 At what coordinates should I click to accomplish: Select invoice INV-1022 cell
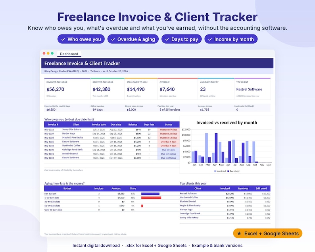click(x=49, y=130)
